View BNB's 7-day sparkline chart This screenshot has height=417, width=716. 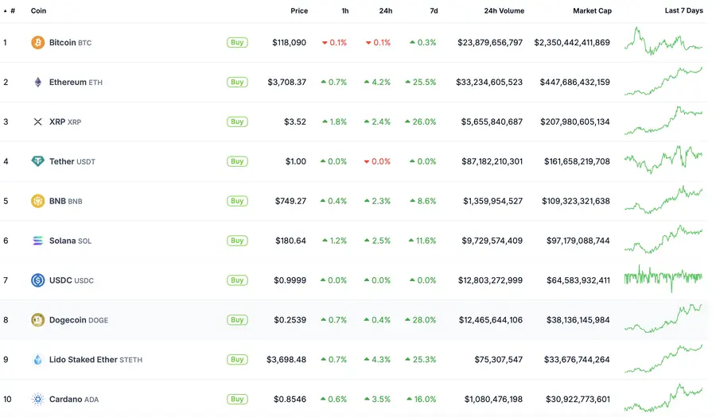point(663,199)
